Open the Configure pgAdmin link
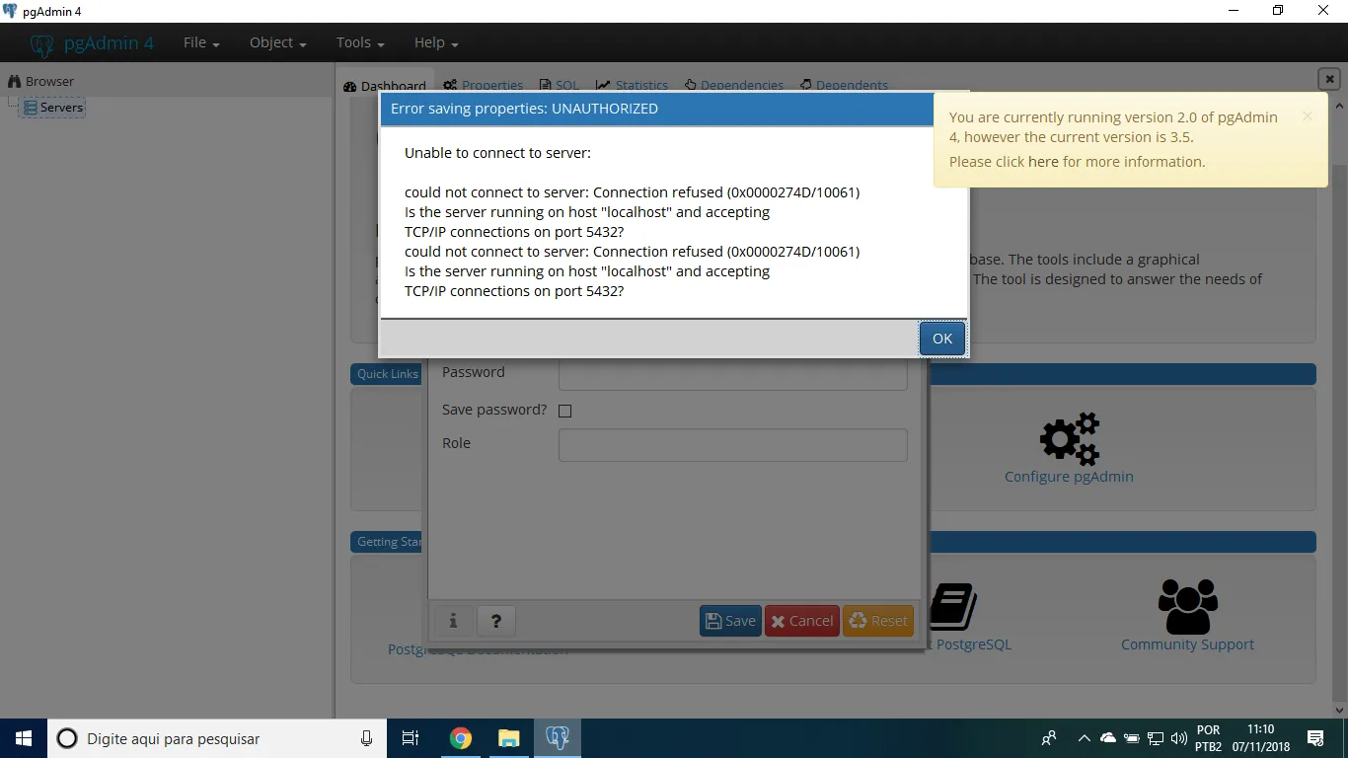 click(x=1069, y=477)
